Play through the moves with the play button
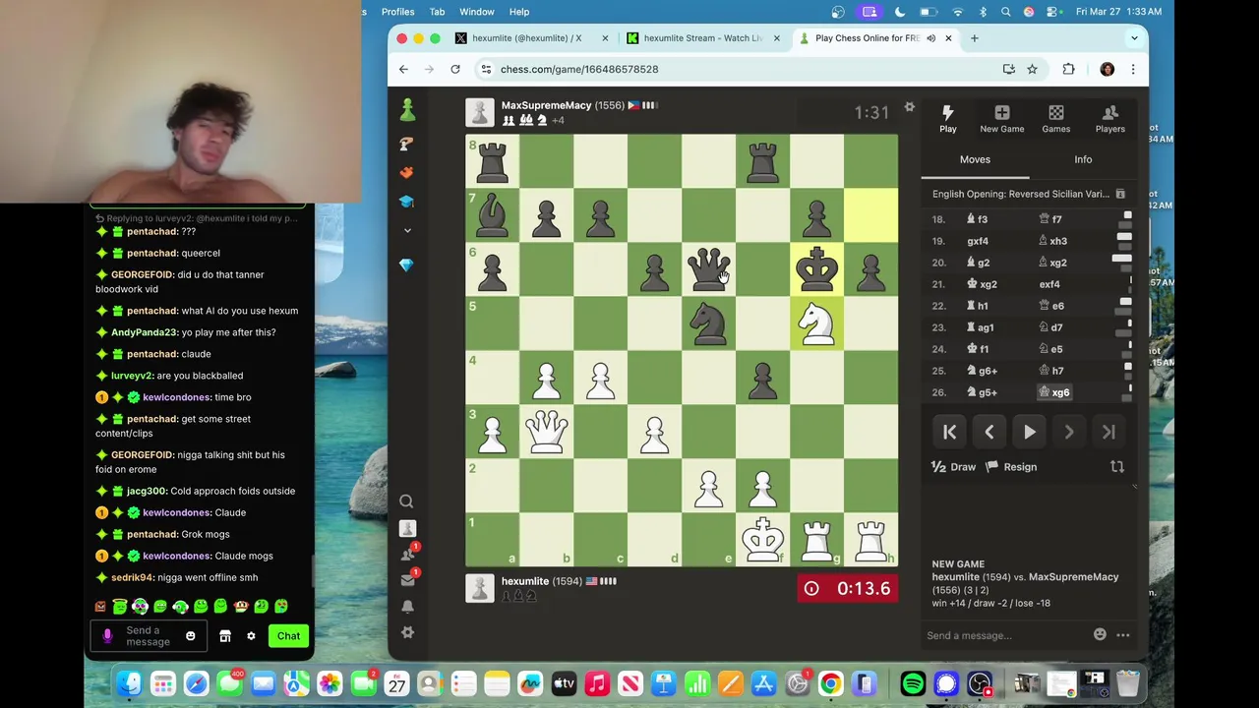 point(1029,432)
